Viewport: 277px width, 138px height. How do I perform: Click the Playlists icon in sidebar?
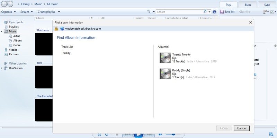pyautogui.click(x=6, y=27)
